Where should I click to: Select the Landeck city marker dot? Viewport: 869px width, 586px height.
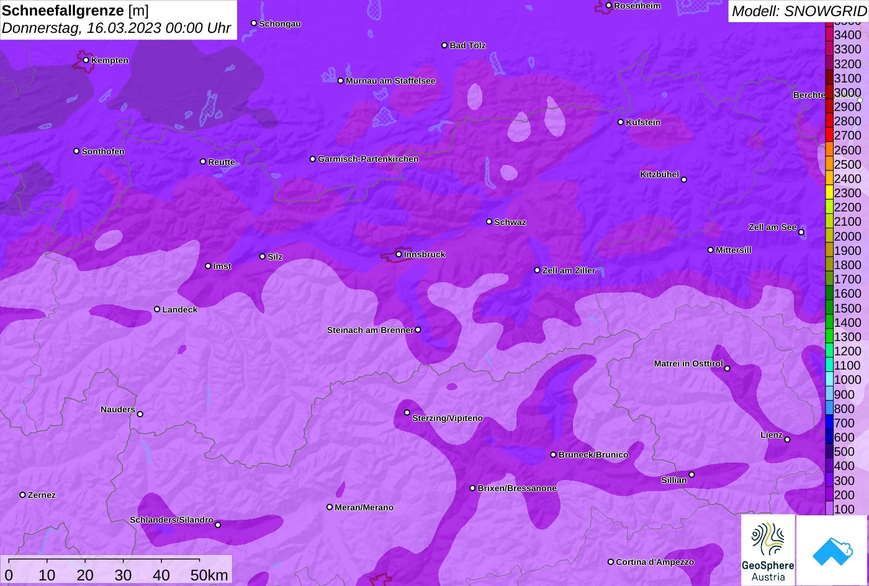(x=157, y=309)
